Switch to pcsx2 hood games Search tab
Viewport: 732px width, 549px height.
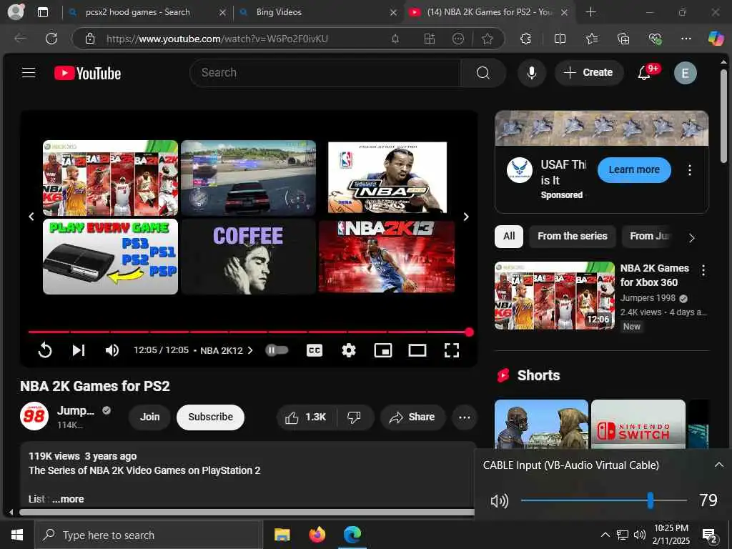[138, 12]
